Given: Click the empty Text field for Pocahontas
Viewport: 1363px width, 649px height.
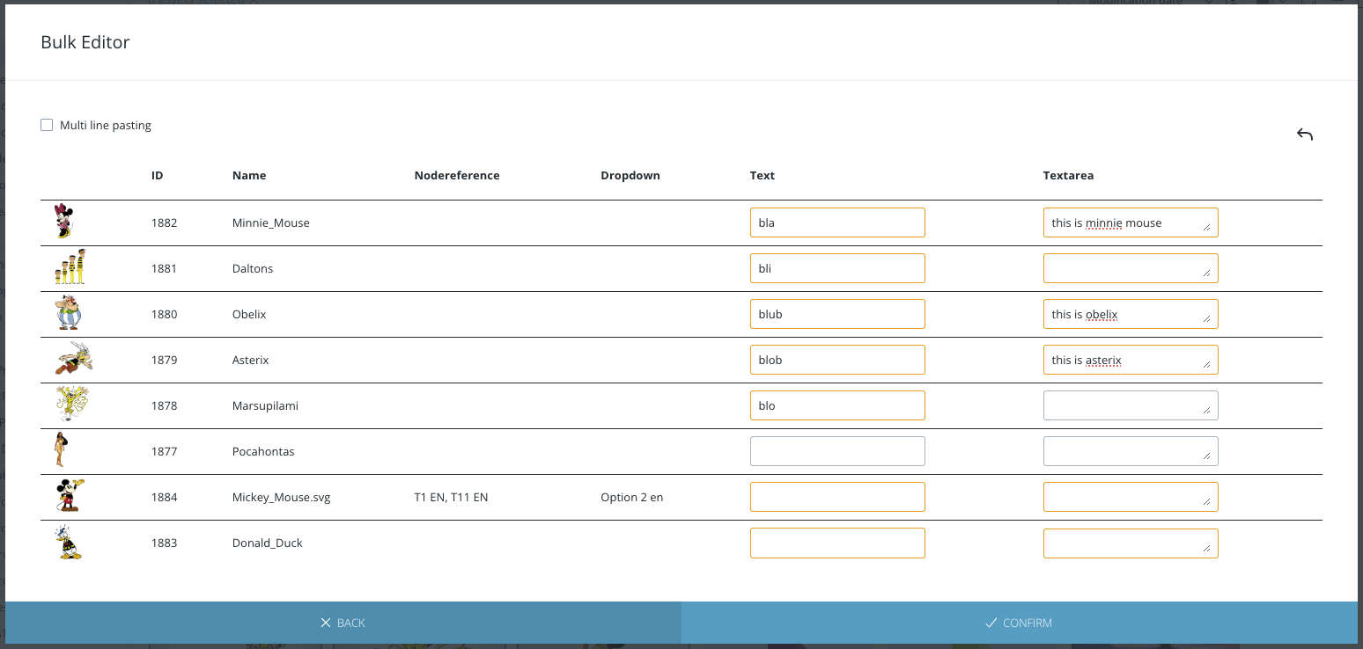Looking at the screenshot, I should [837, 451].
